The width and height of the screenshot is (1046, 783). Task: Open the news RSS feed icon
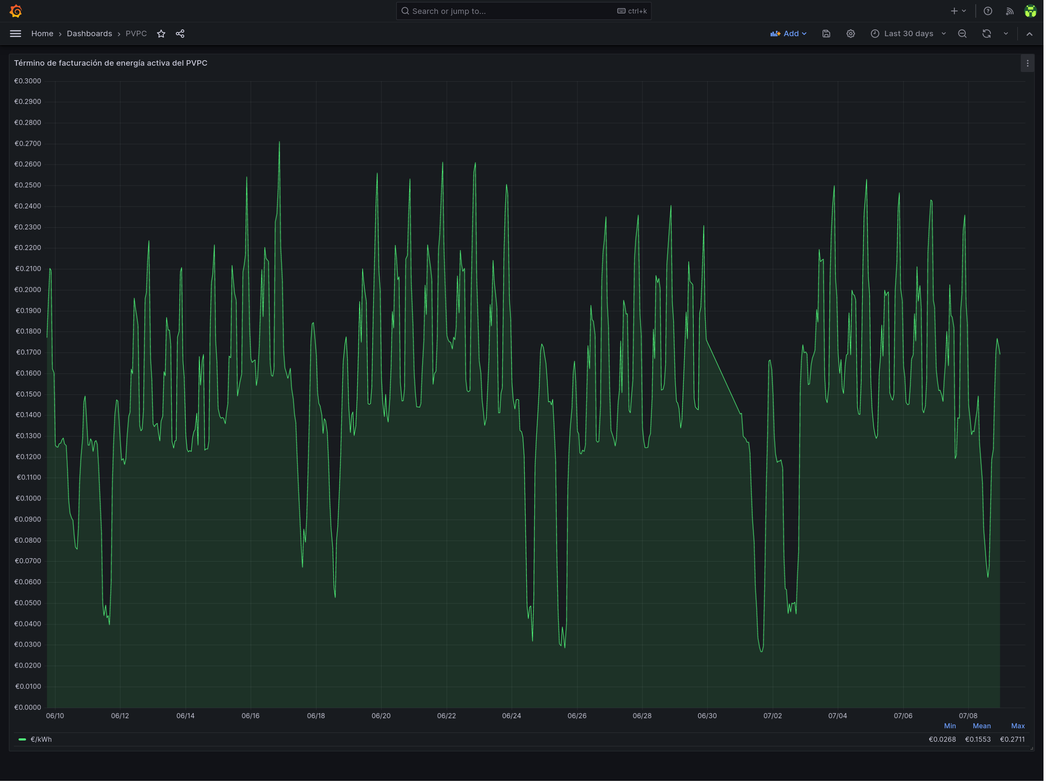1009,11
